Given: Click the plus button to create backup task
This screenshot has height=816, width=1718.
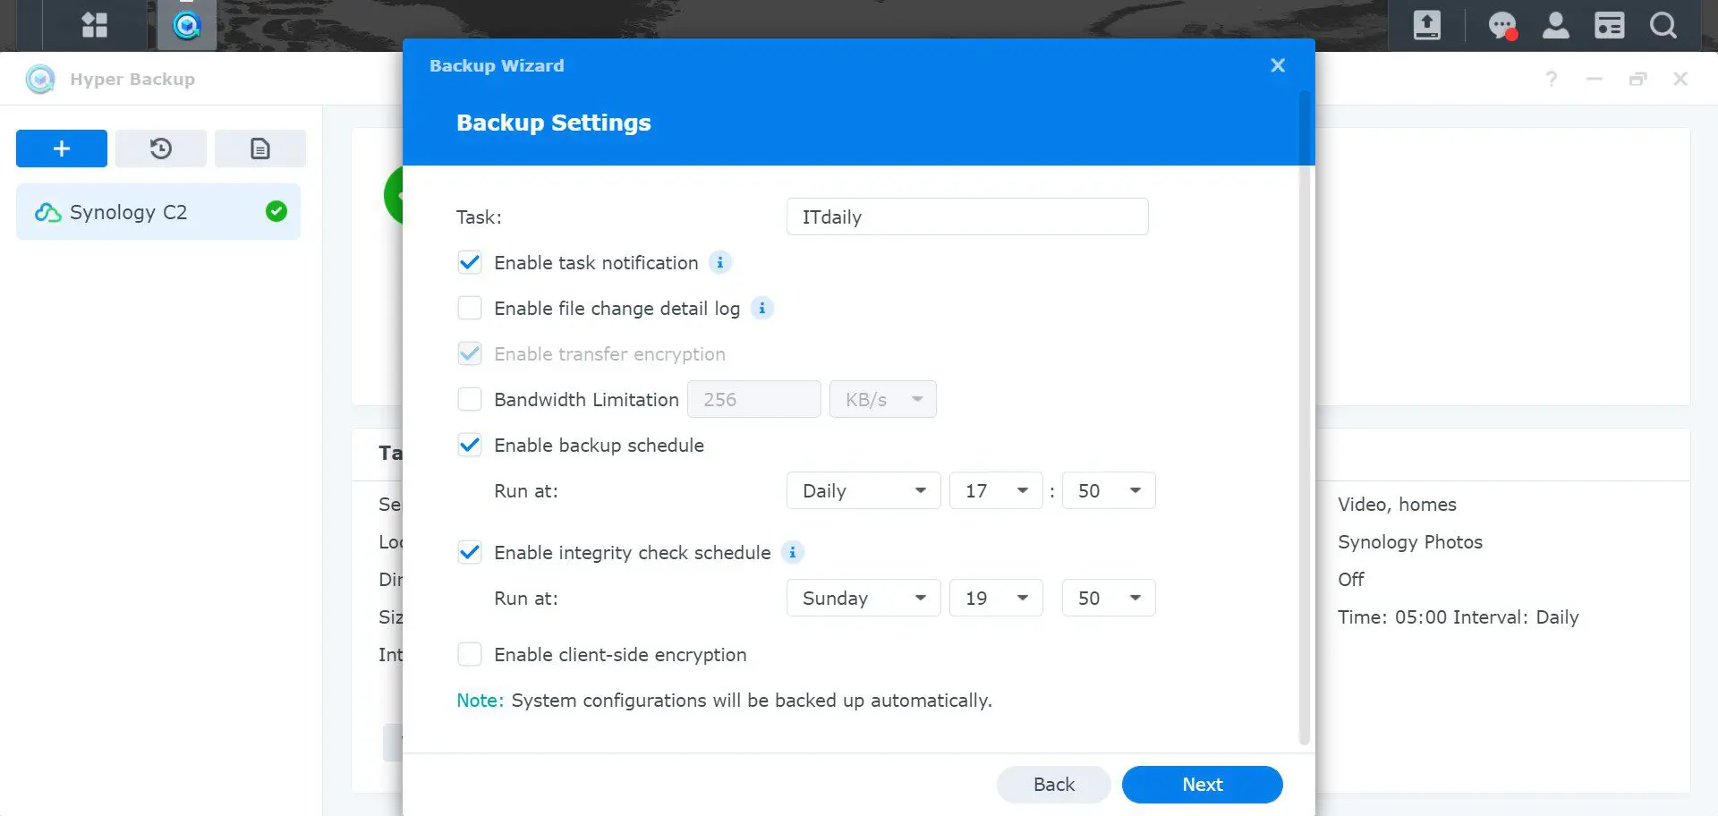Looking at the screenshot, I should (62, 149).
